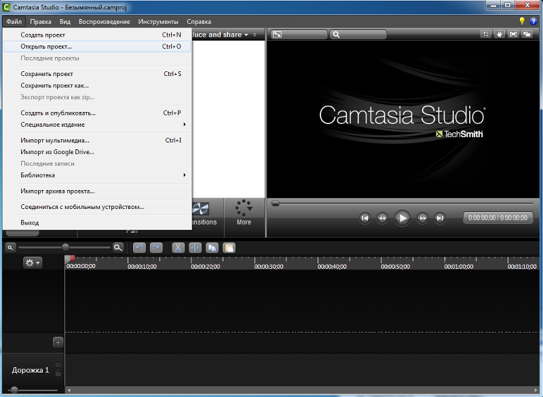Toggle the lock on Дорожка 1

pyautogui.click(x=58, y=373)
